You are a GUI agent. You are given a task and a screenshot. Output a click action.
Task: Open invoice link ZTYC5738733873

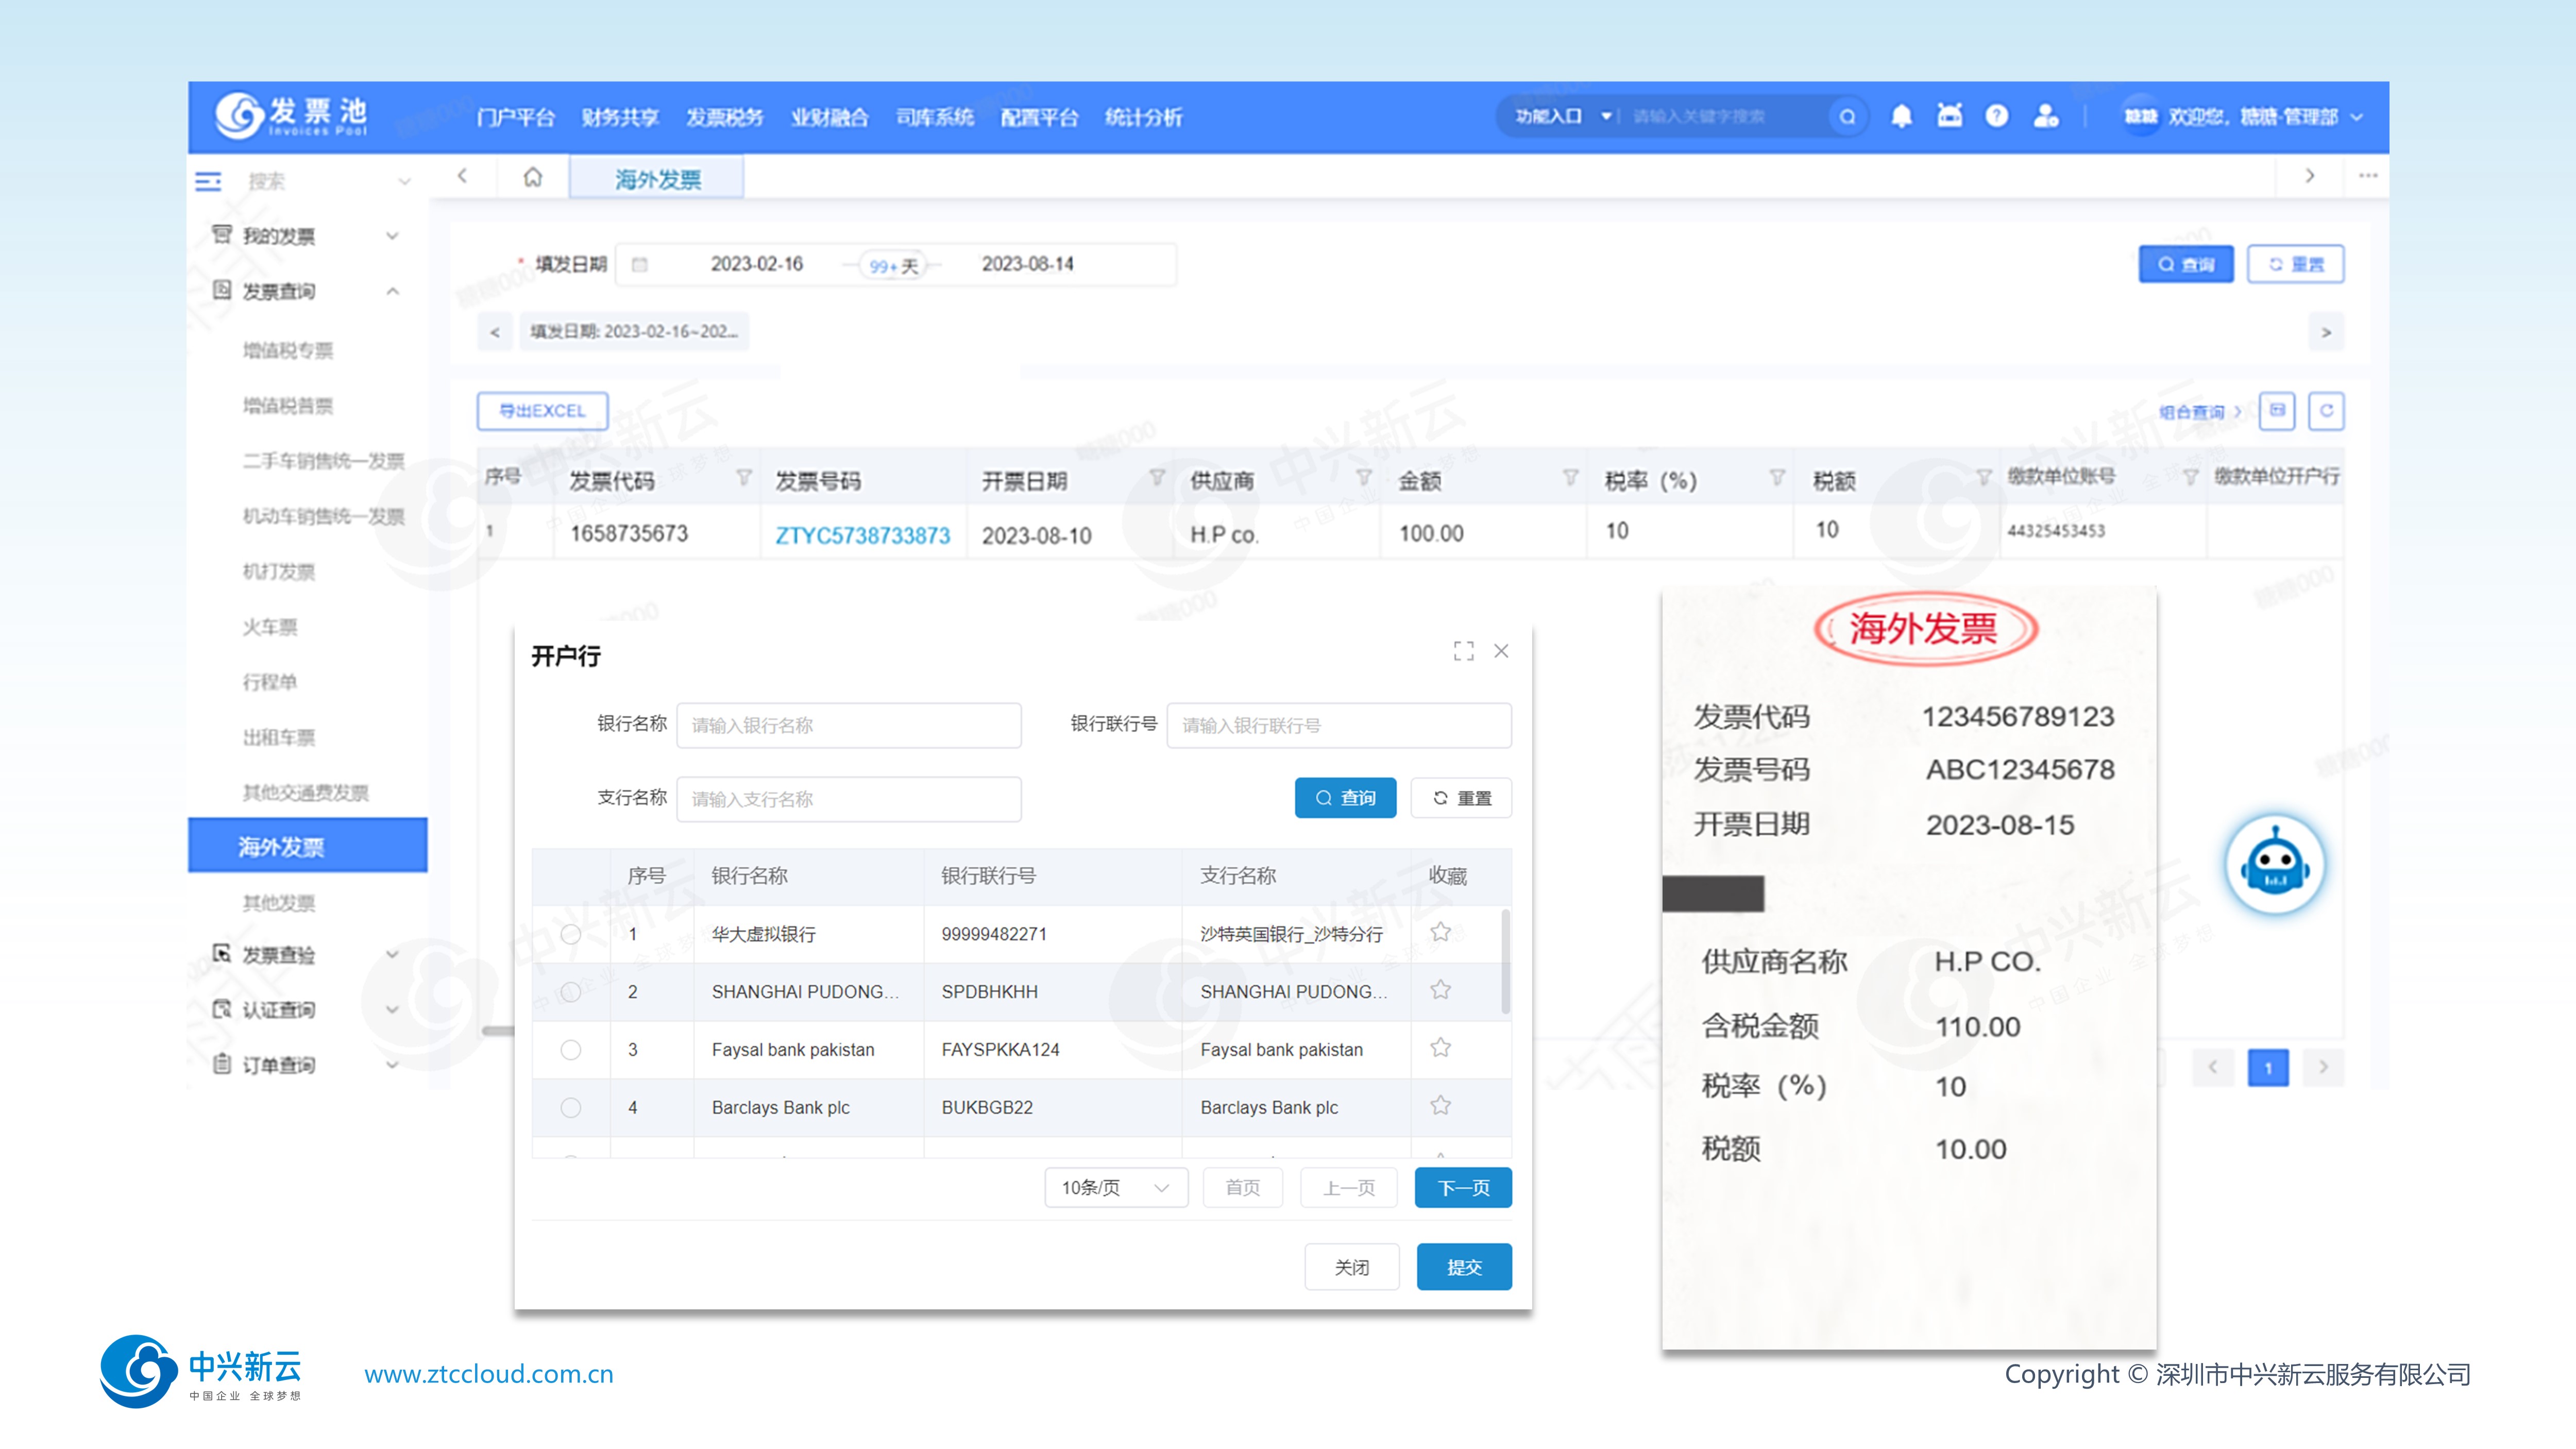862,535
